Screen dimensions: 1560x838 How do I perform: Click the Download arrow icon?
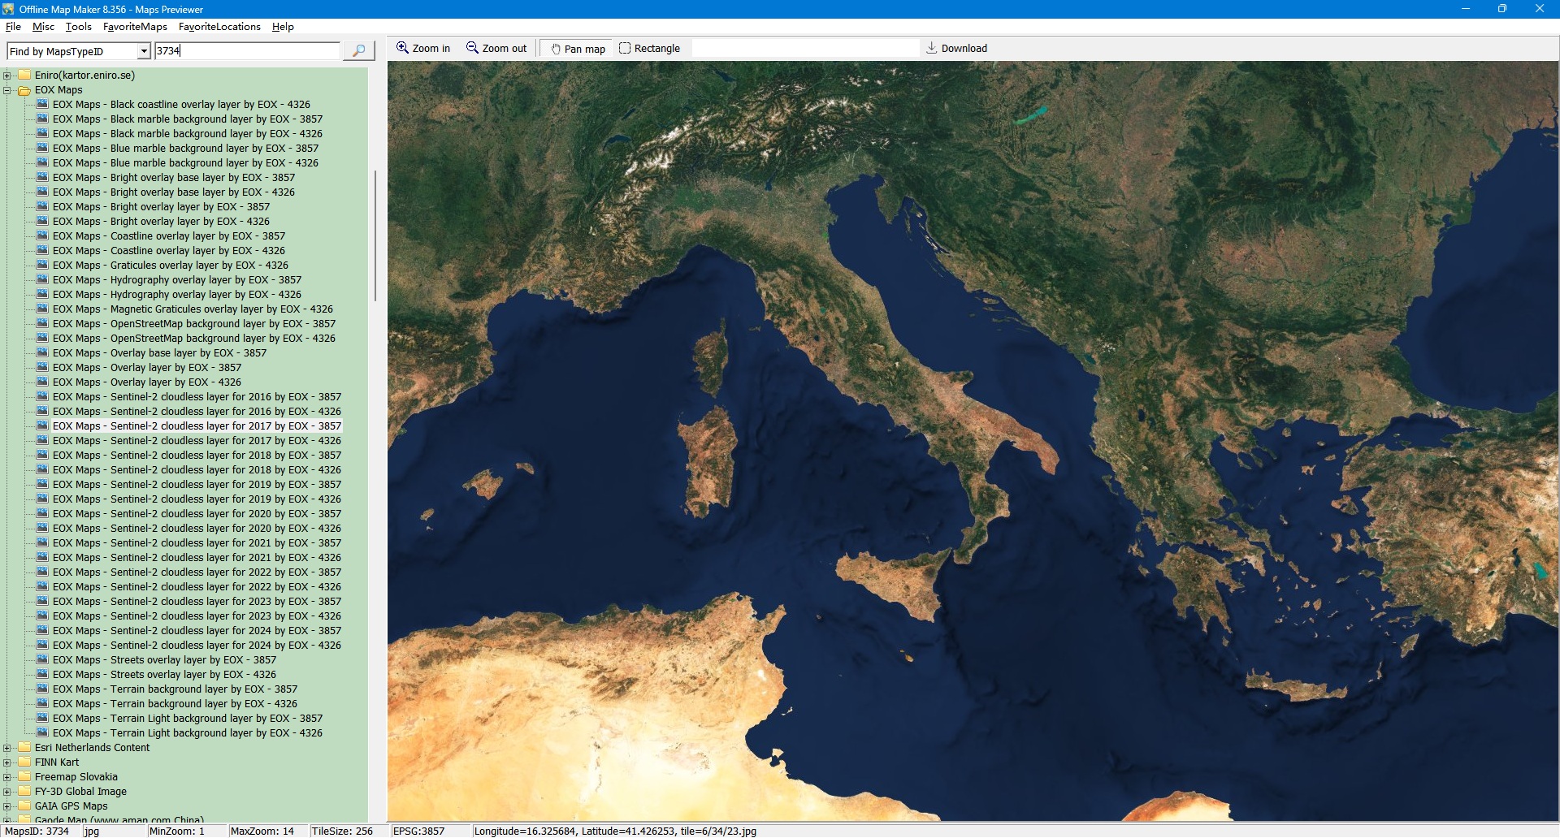point(932,48)
